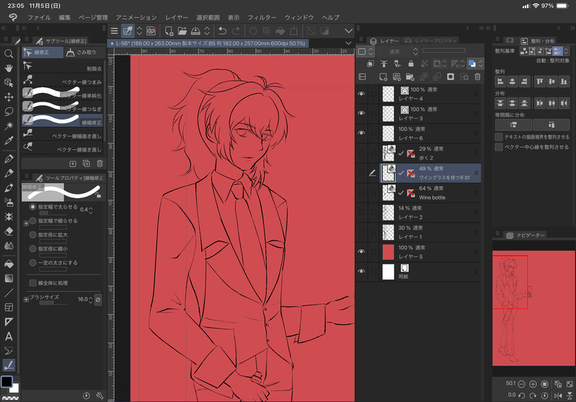This screenshot has height=402, width=576.
Task: Select the Text tool
Action: (x=9, y=336)
